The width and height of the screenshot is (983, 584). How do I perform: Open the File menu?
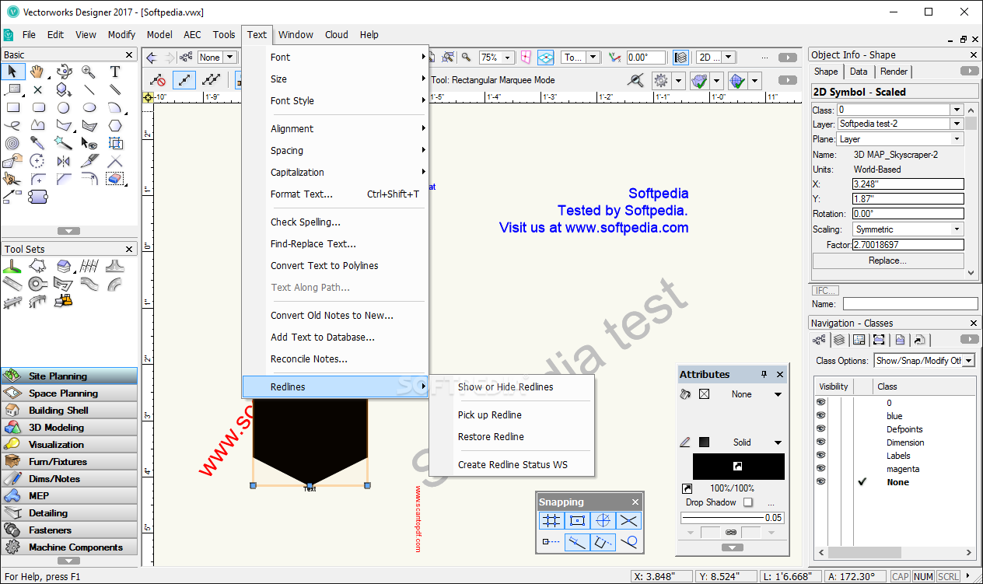(29, 34)
